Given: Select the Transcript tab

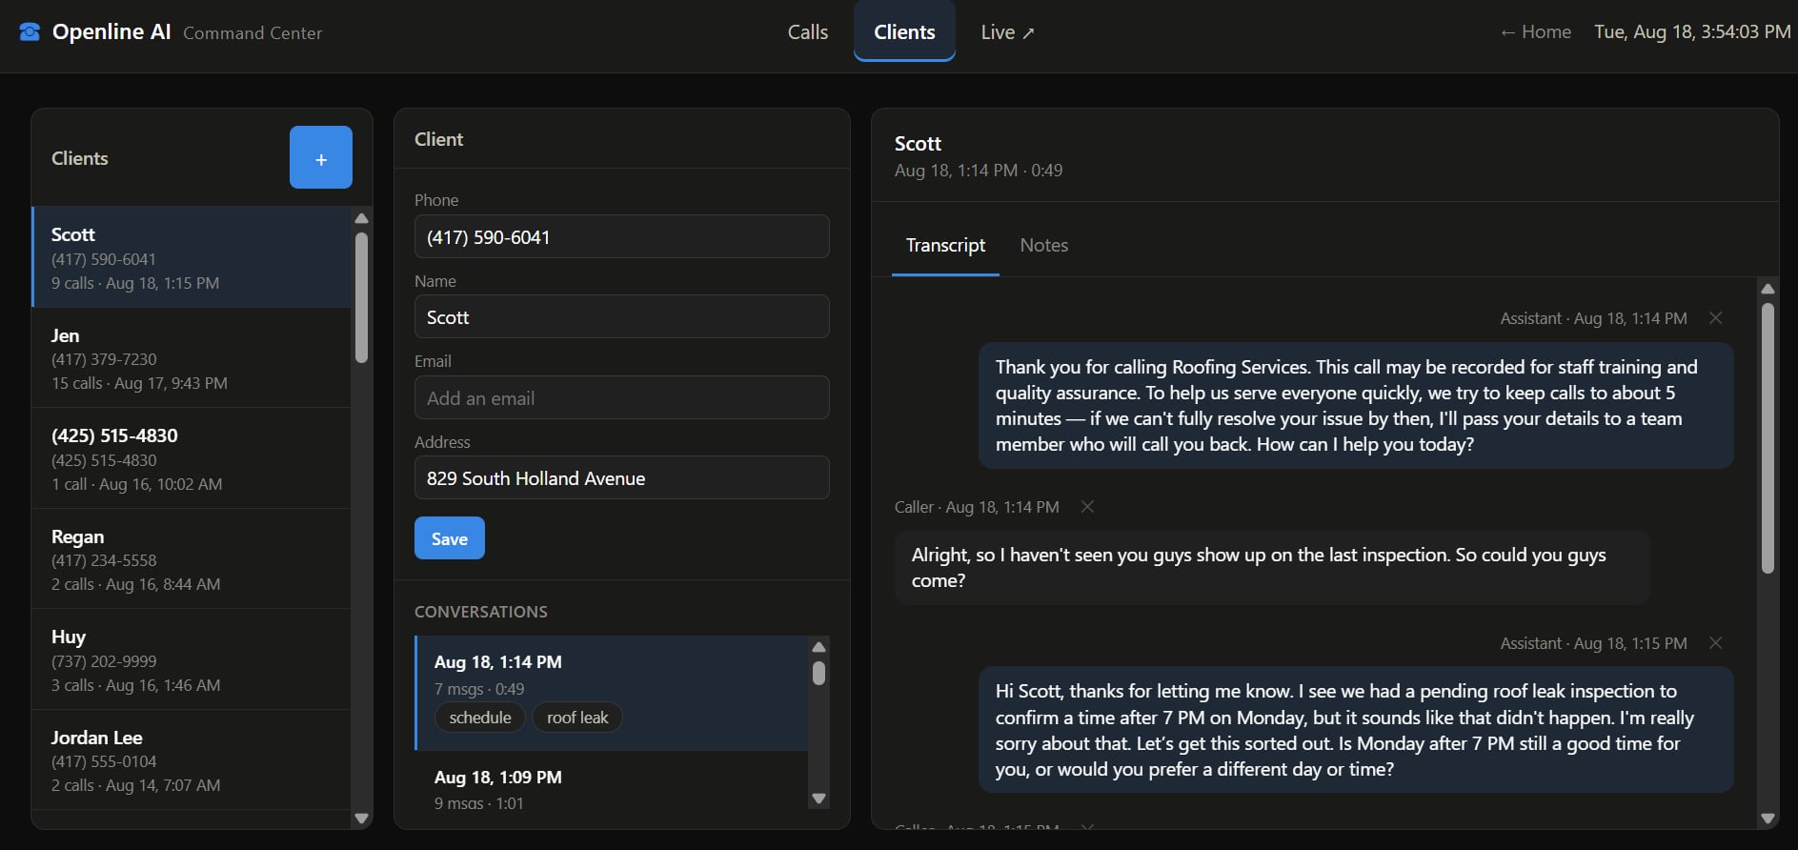Looking at the screenshot, I should pyautogui.click(x=945, y=246).
